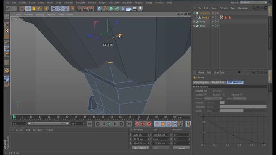Open the Sculpt menu

tap(102, 3)
